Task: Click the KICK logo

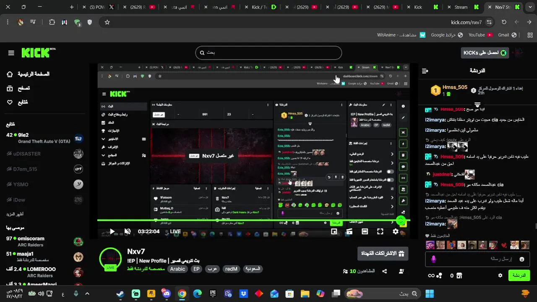Action: (38, 52)
